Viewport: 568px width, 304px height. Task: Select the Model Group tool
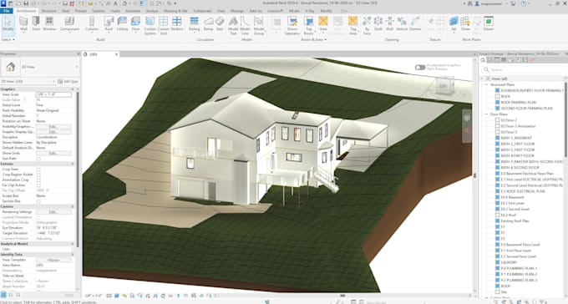click(259, 25)
